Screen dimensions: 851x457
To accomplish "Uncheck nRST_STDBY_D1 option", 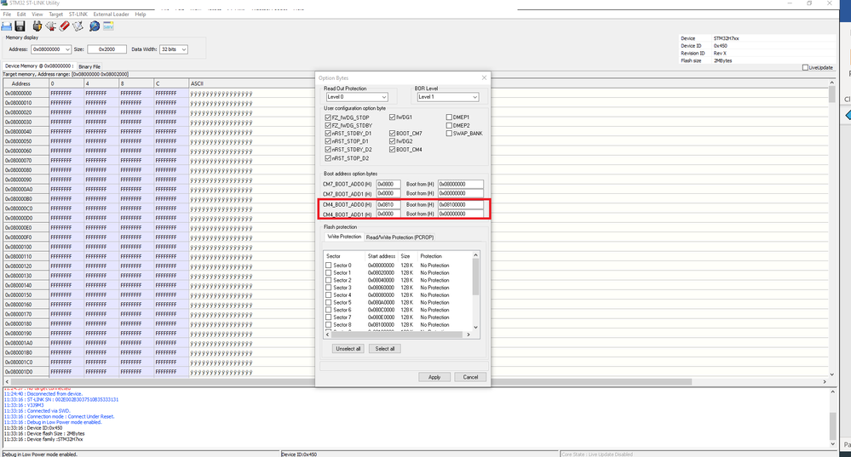I will point(328,134).
